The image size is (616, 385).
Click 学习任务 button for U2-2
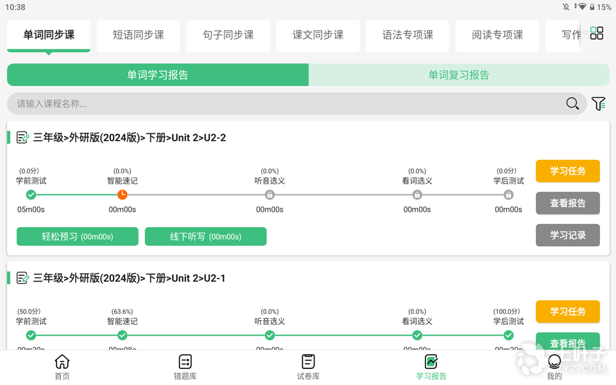(x=568, y=171)
